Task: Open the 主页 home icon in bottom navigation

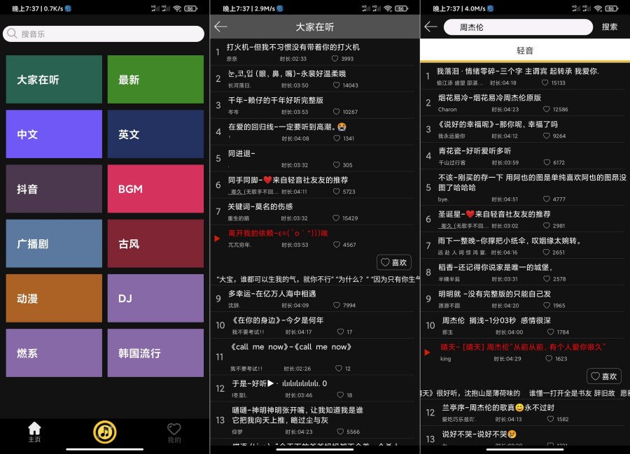Action: coord(34,430)
